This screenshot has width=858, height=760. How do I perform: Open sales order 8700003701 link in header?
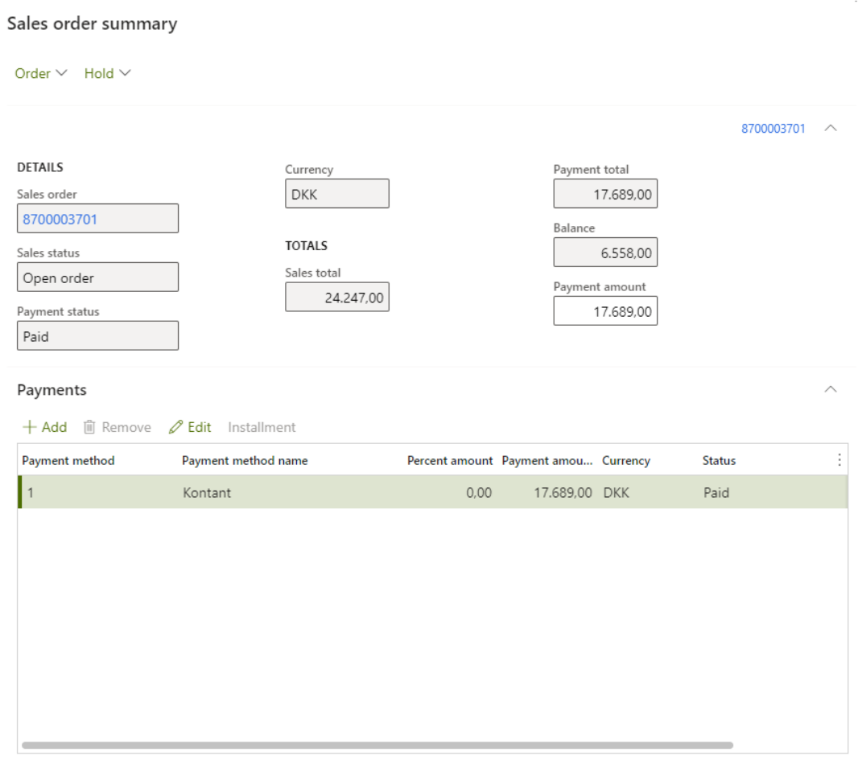tap(773, 129)
